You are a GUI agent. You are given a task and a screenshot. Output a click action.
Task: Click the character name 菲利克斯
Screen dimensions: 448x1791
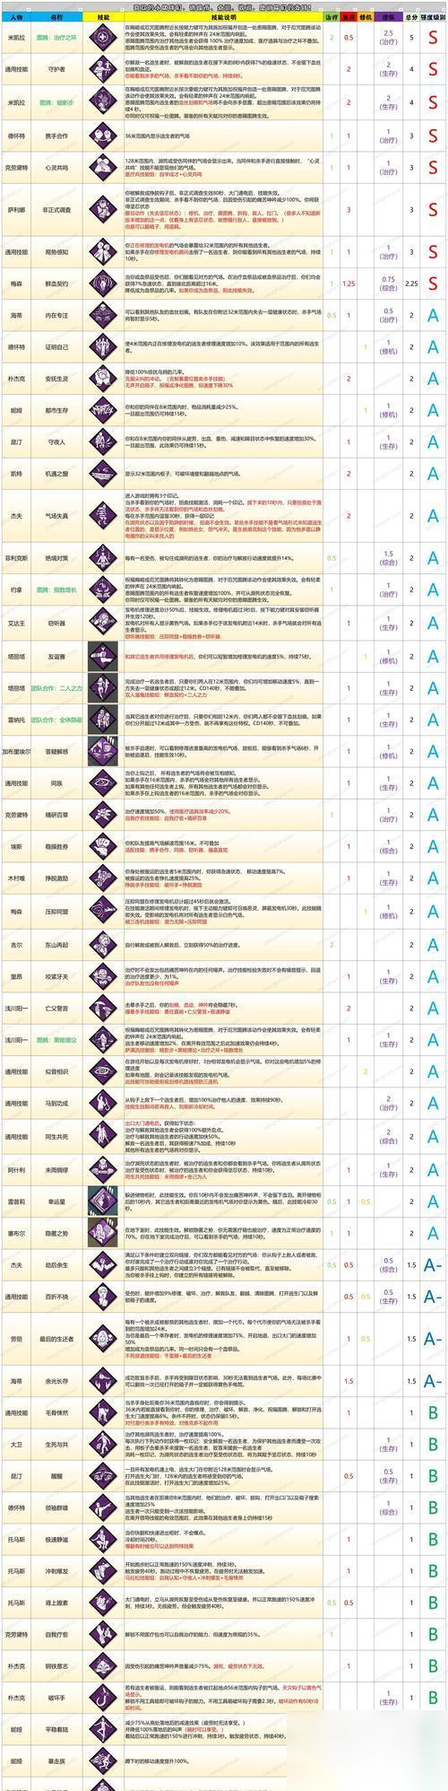coord(17,558)
